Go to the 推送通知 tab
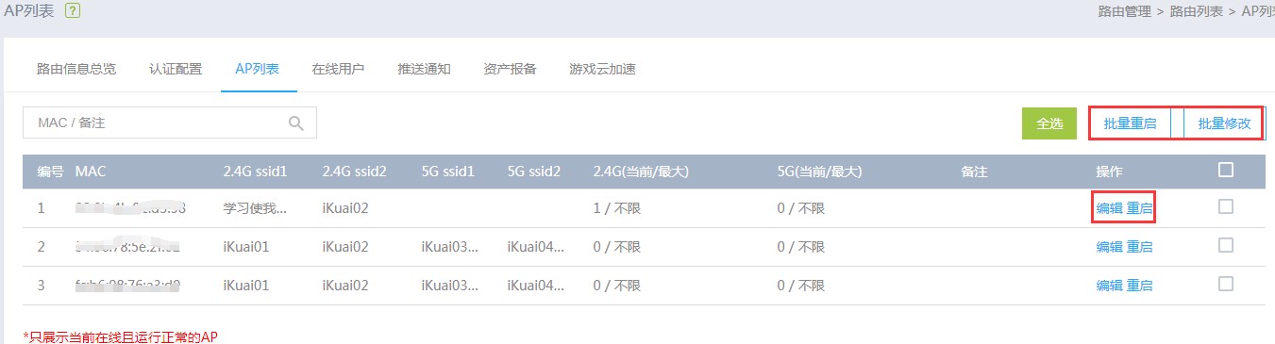 coord(424,69)
